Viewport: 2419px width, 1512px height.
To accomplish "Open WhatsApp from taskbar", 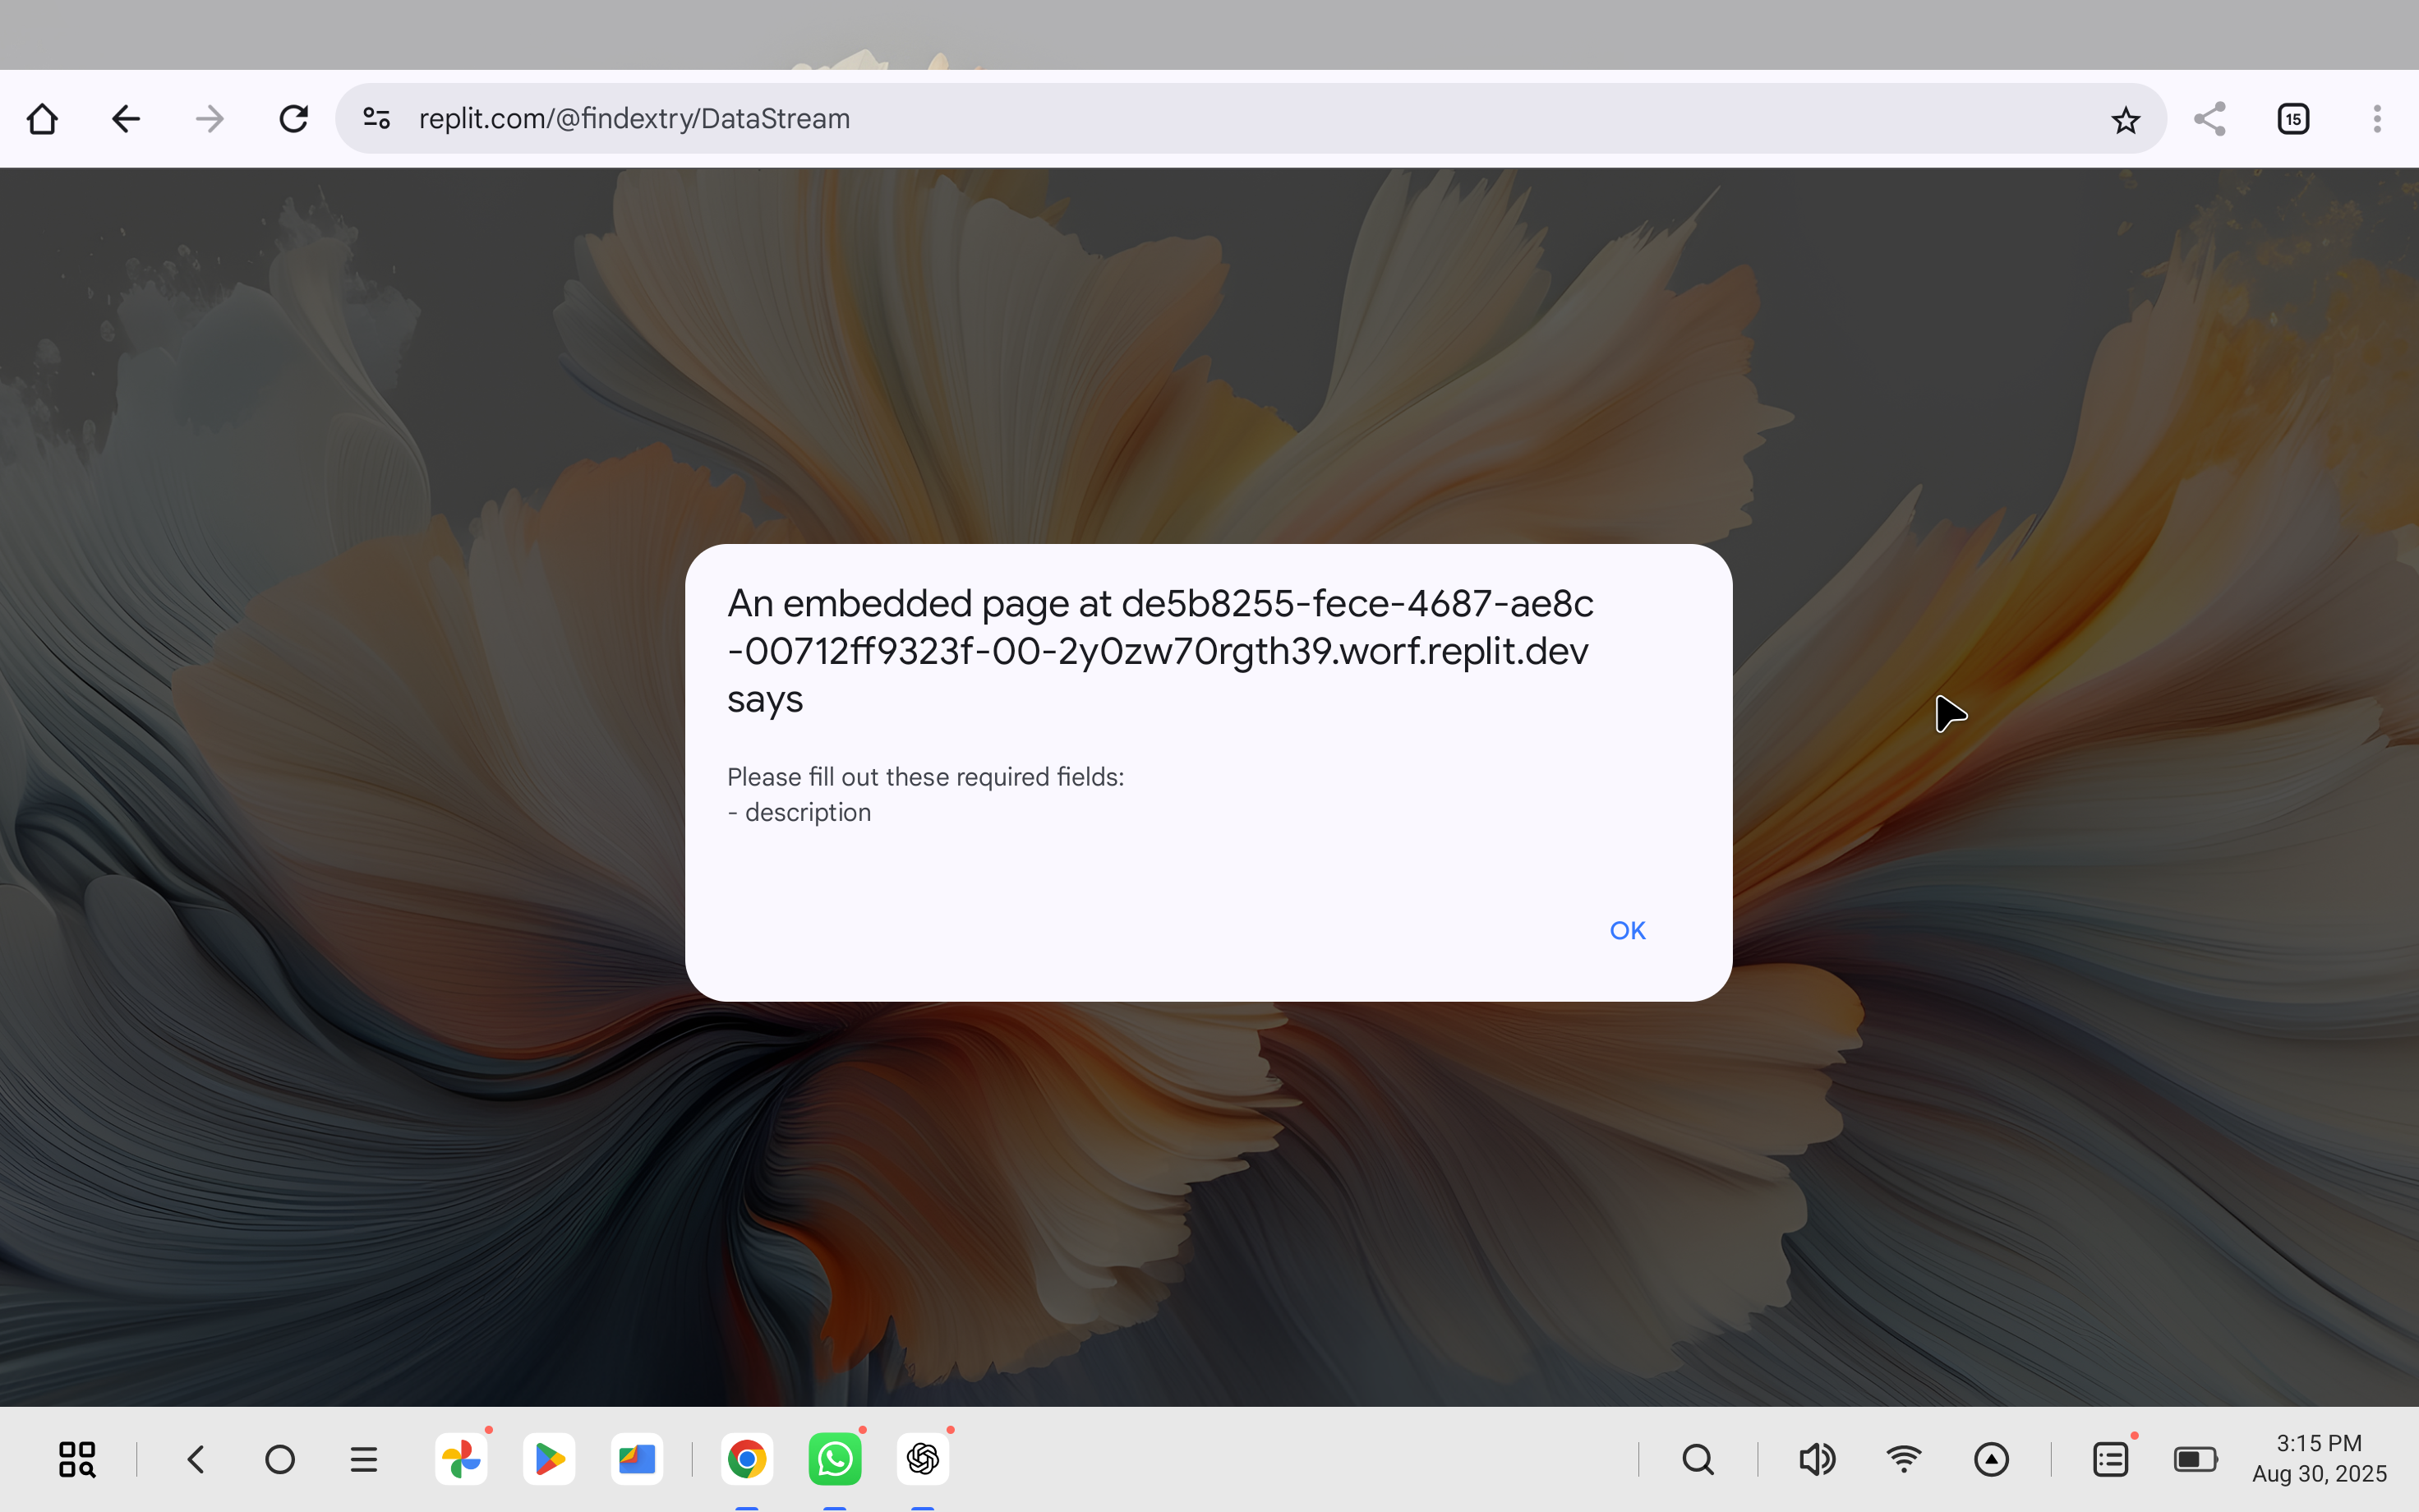I will (835, 1459).
